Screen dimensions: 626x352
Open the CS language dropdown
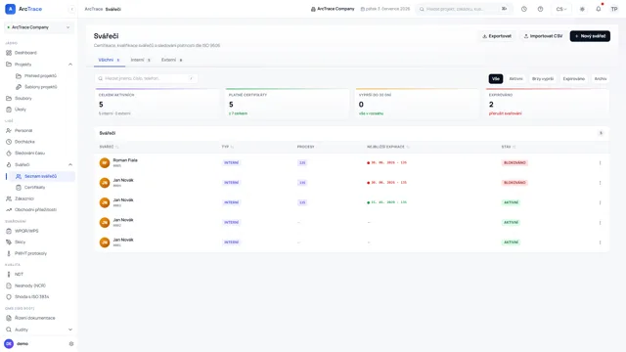pyautogui.click(x=561, y=9)
